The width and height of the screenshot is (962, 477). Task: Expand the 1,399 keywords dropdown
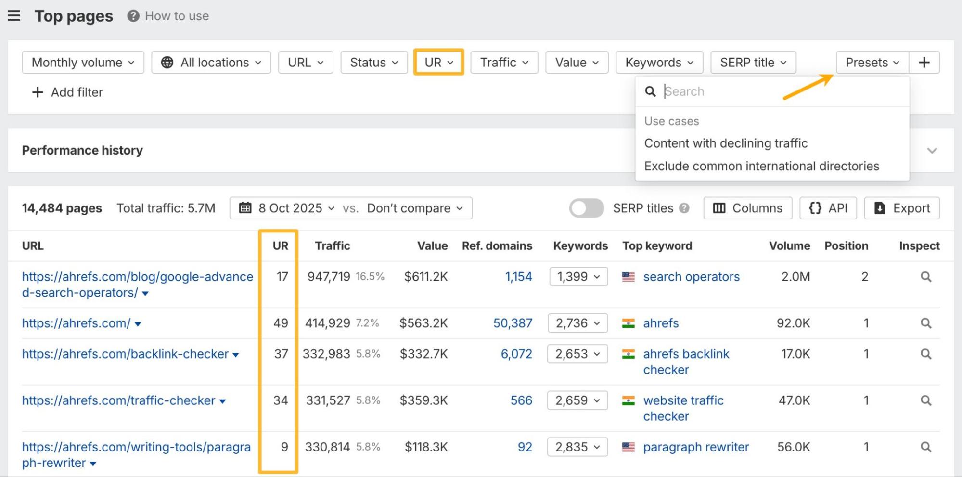578,277
